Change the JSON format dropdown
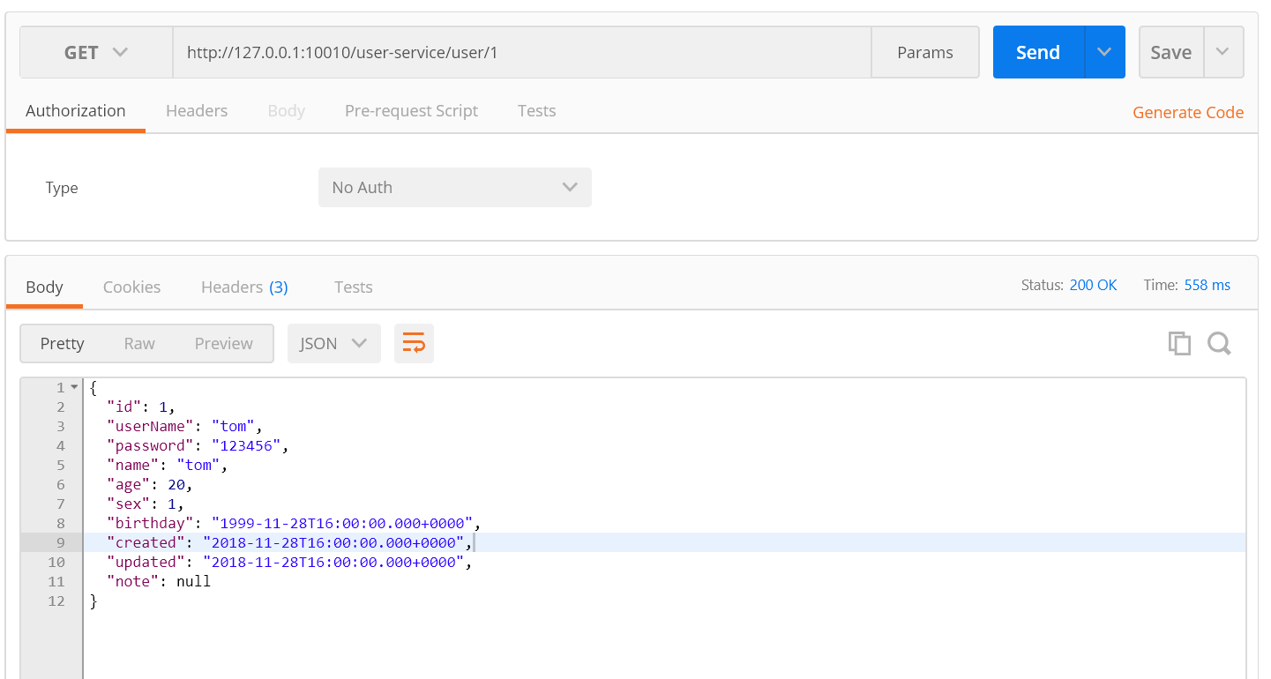Viewport: 1271px width, 679px height. coord(334,343)
